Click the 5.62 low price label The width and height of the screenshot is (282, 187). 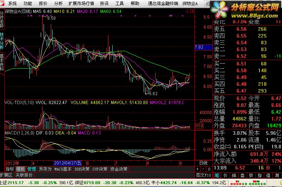[x=153, y=94]
